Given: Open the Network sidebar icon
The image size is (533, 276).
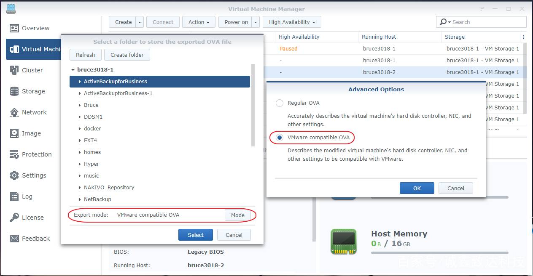Looking at the screenshot, I should click(x=14, y=112).
